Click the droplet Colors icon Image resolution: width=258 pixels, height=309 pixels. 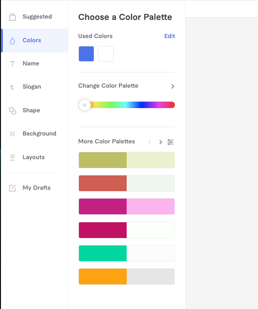13,41
